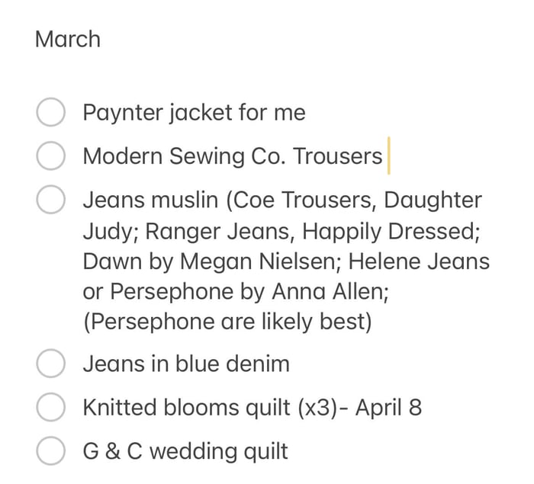This screenshot has width=534, height=484.
Task: Place cursor in Jeans in blue denim text
Action: point(186,364)
